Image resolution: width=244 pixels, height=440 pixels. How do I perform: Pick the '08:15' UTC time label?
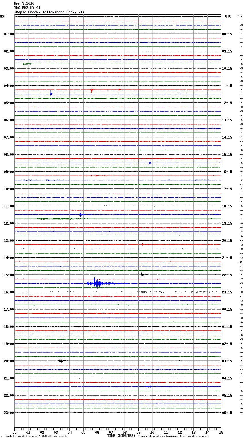coord(227,34)
